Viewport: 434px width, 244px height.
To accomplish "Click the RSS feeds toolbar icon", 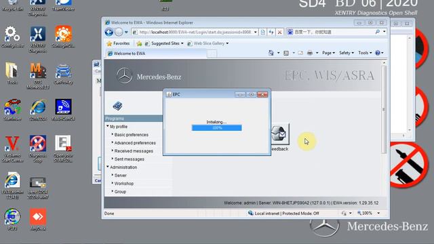I will (x=286, y=53).
